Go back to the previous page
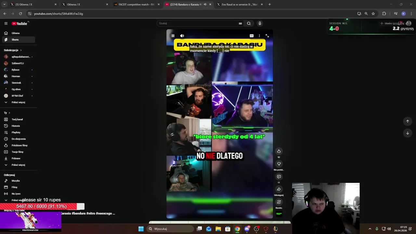The height and width of the screenshot is (234, 416). coord(5,14)
